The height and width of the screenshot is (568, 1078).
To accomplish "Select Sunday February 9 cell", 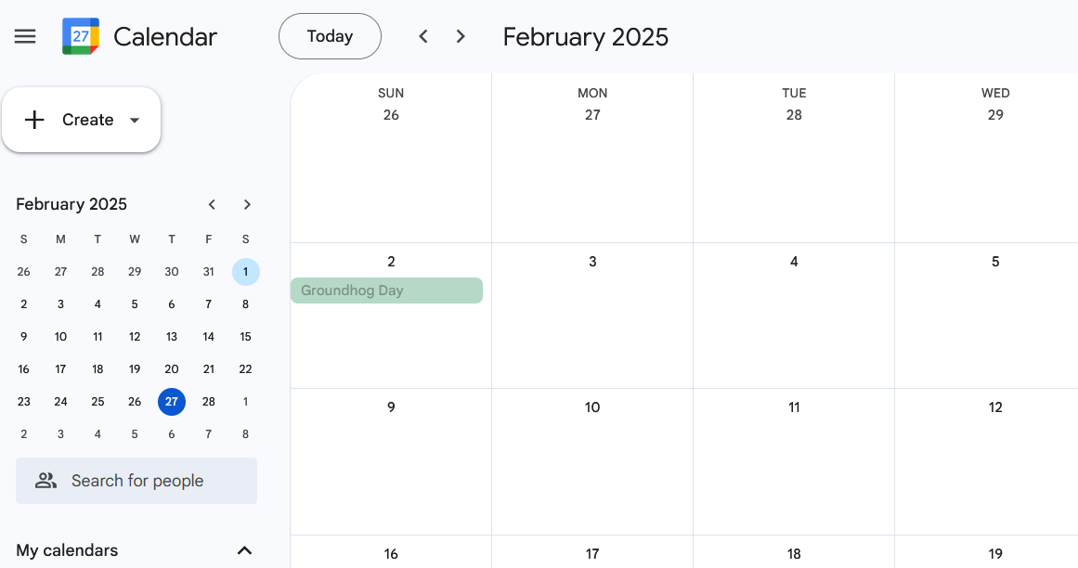I will [x=390, y=461].
